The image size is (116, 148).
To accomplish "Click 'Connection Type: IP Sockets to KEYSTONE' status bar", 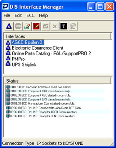I will pos(43,143).
